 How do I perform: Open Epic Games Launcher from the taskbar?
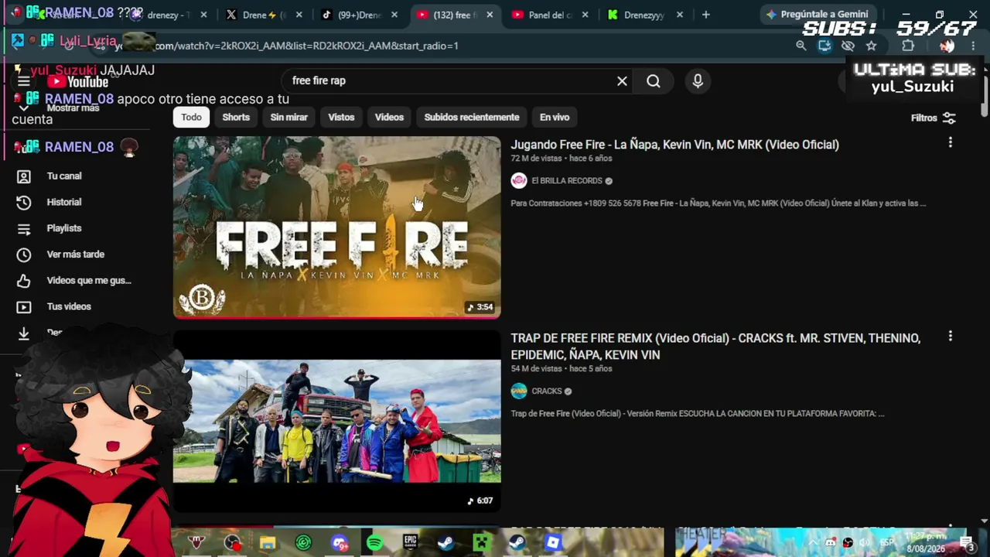coord(410,543)
